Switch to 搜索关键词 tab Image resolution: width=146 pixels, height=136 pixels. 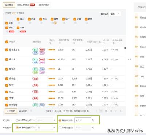44,5
